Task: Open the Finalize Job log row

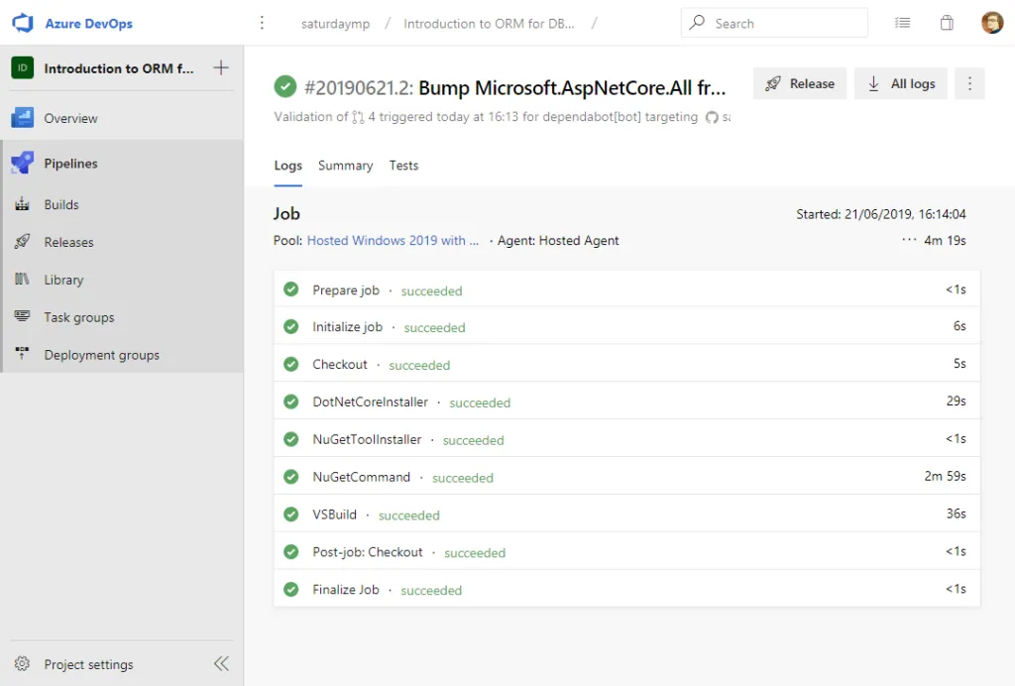Action: [x=626, y=589]
